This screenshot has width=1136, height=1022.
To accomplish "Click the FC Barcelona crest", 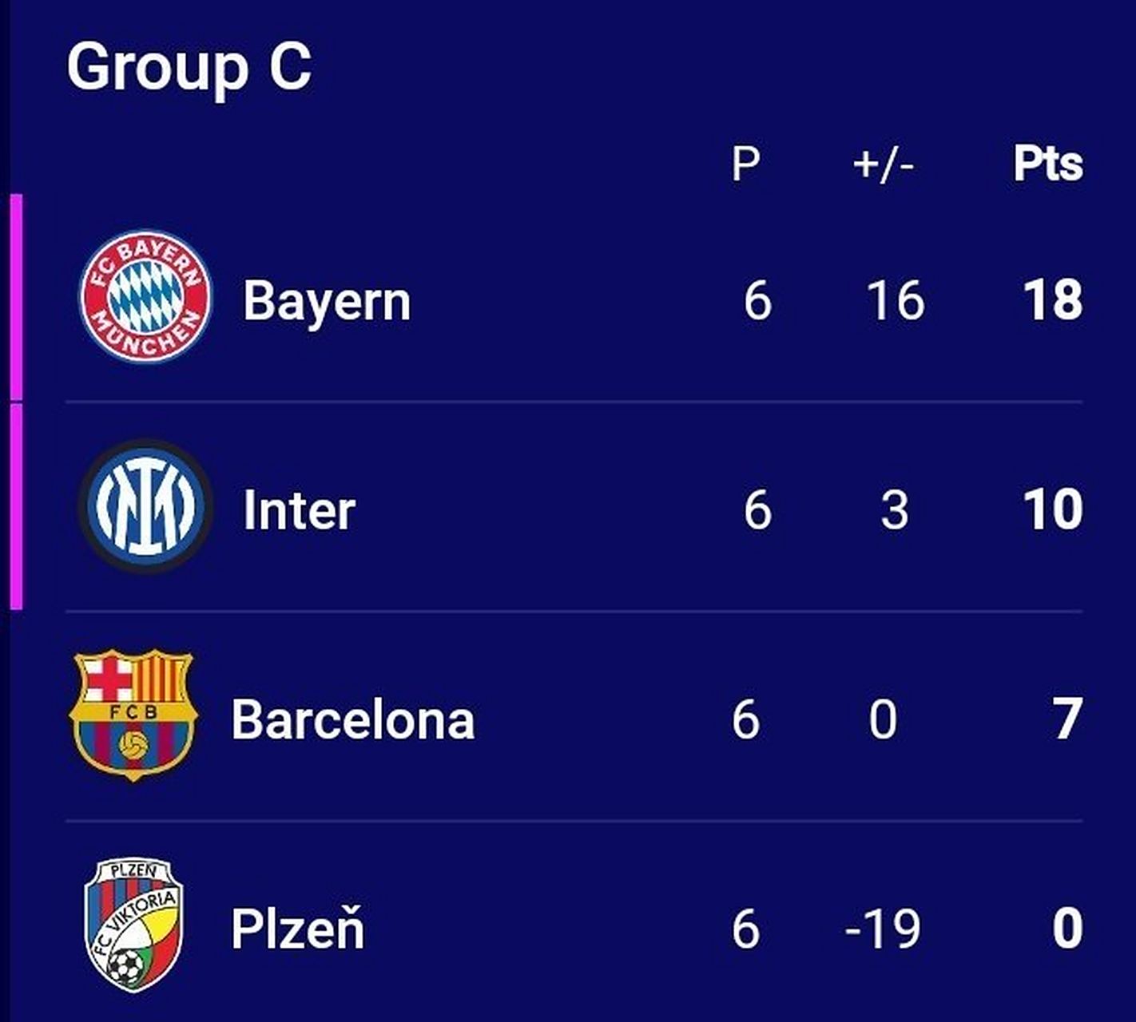I will tap(133, 715).
